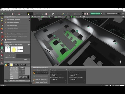Viewport: 125px width, 94px height.
Task: Click the second red calculator icon
Action: point(88,14)
